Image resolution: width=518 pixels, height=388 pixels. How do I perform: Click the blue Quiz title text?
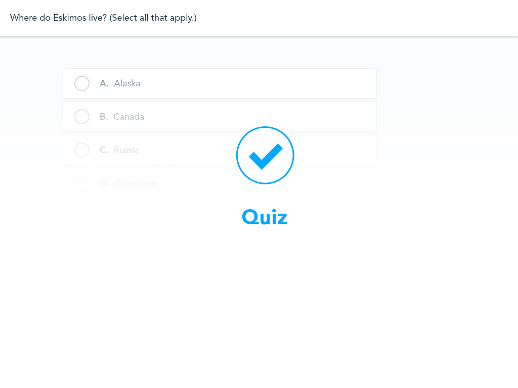(x=265, y=217)
